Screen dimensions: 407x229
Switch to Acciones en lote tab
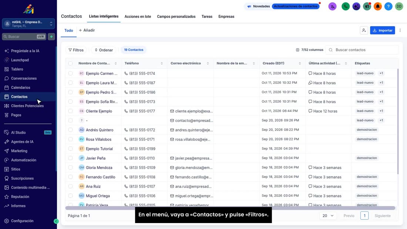click(138, 17)
